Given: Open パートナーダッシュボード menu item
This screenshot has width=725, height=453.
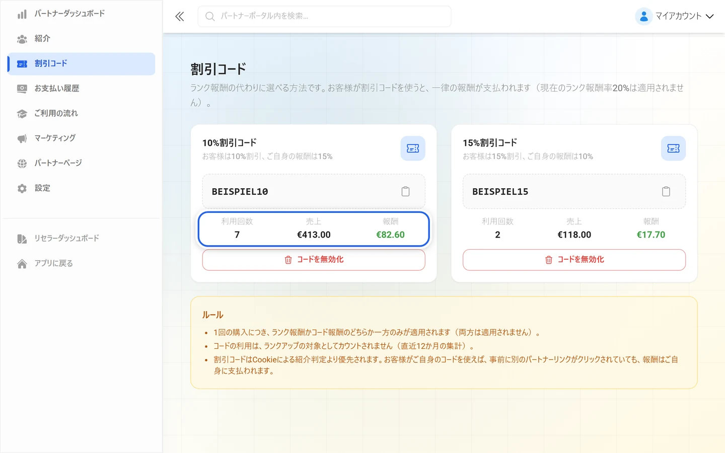Looking at the screenshot, I should (x=81, y=14).
